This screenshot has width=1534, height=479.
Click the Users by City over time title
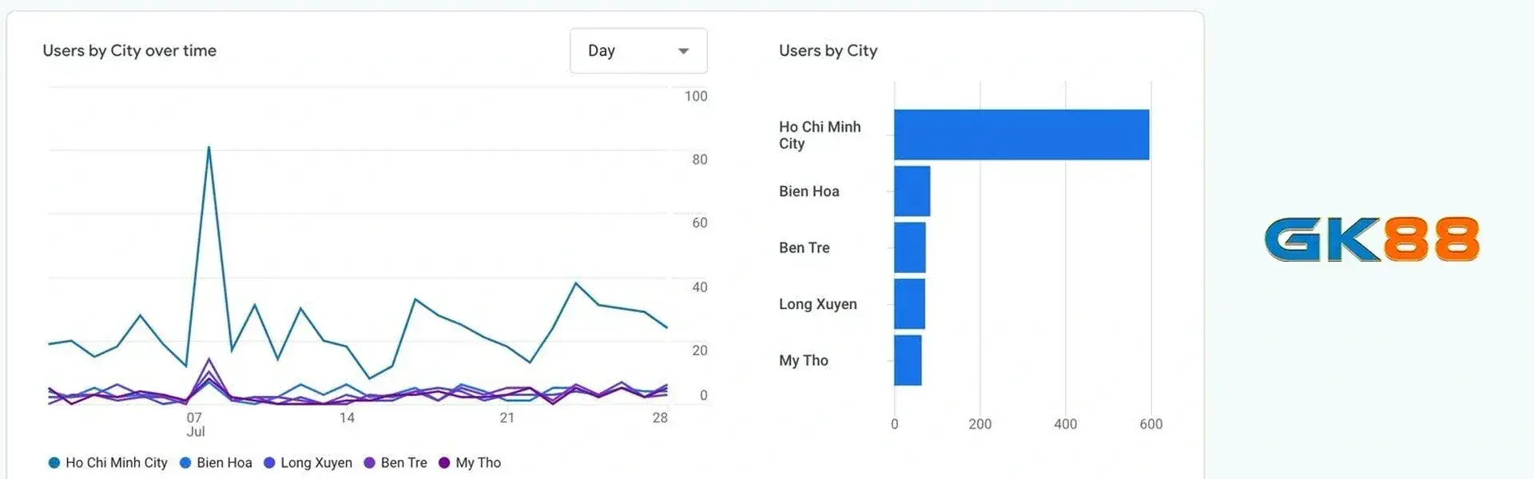(129, 51)
